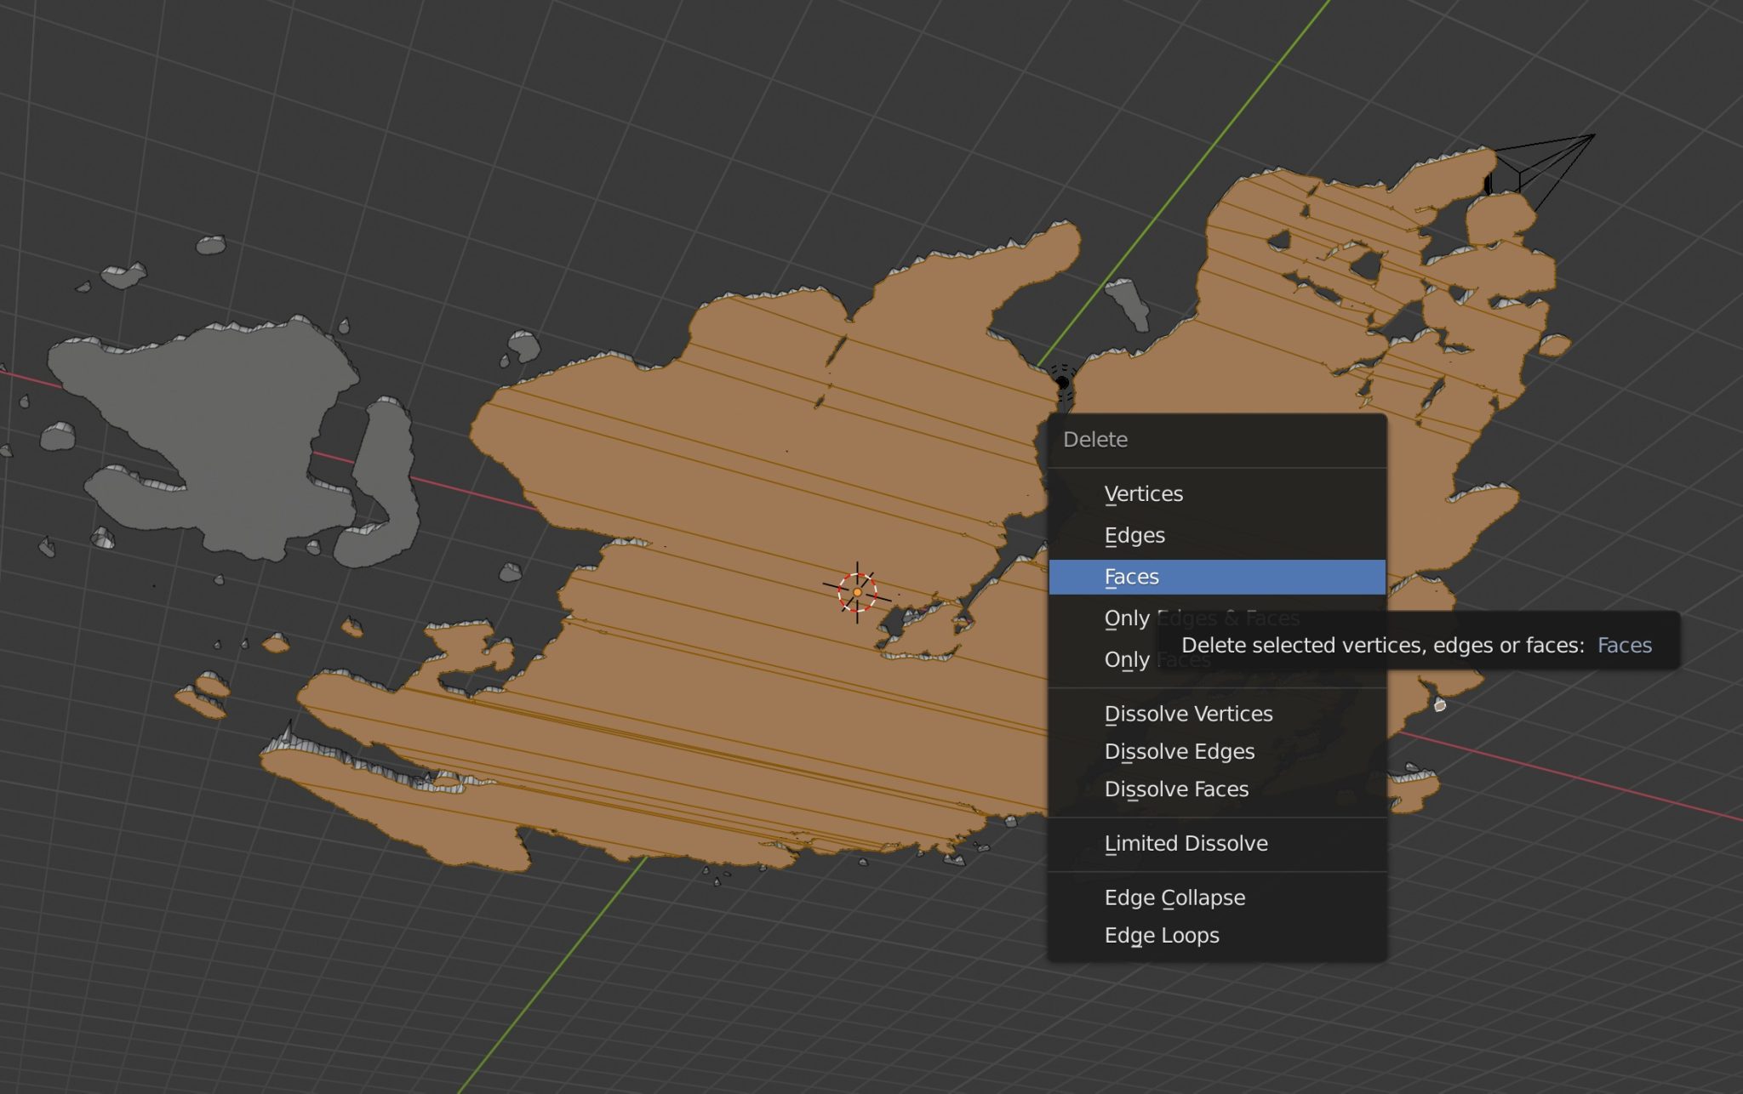This screenshot has width=1743, height=1094.
Task: Choose 'Dissolve Faces' from the Delete menu
Action: (x=1176, y=789)
